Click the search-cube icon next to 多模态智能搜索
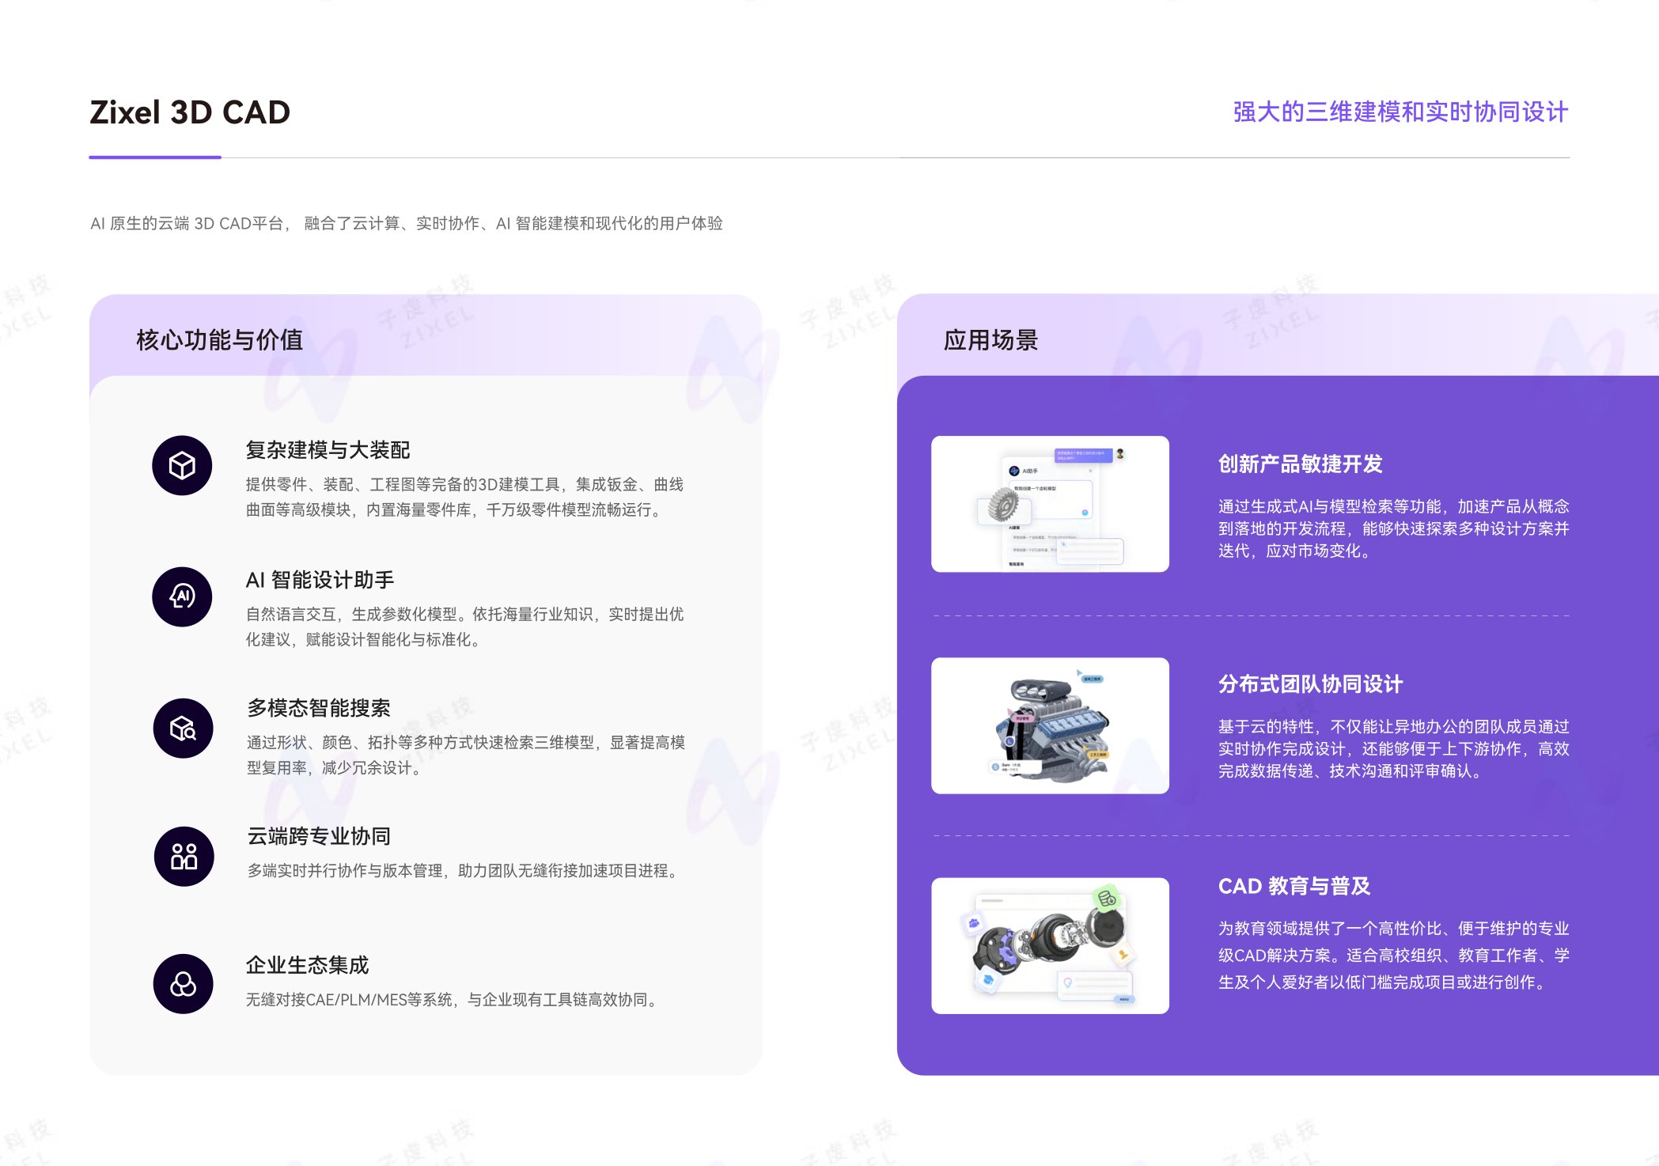Image resolution: width=1659 pixels, height=1166 pixels. tap(182, 728)
